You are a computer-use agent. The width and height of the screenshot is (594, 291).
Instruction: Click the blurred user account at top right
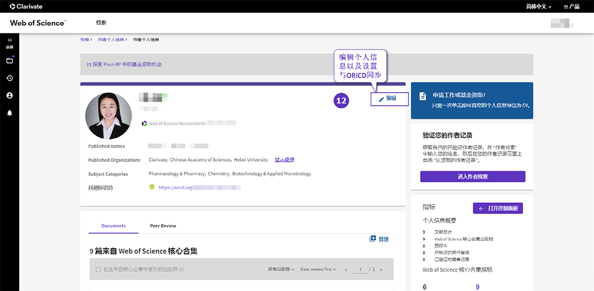click(x=562, y=23)
